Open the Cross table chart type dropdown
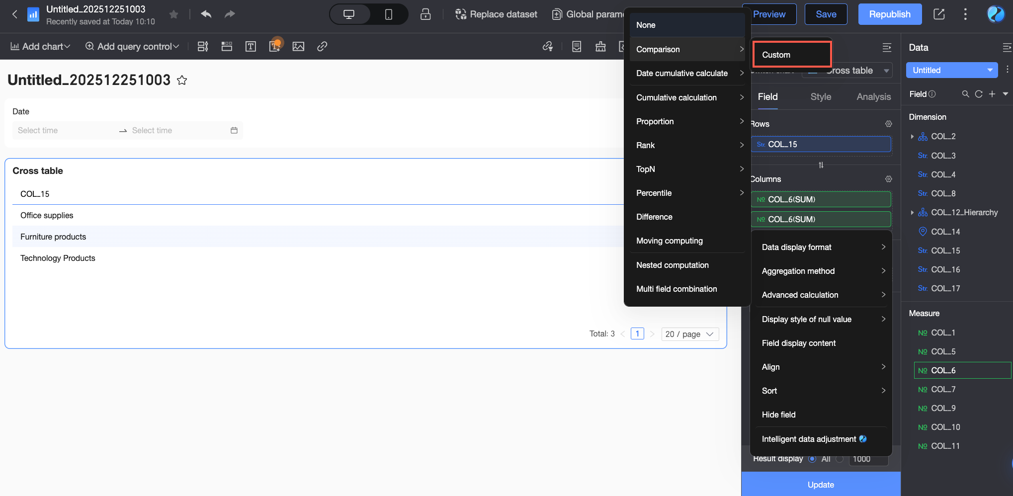1013x496 pixels. coord(847,71)
